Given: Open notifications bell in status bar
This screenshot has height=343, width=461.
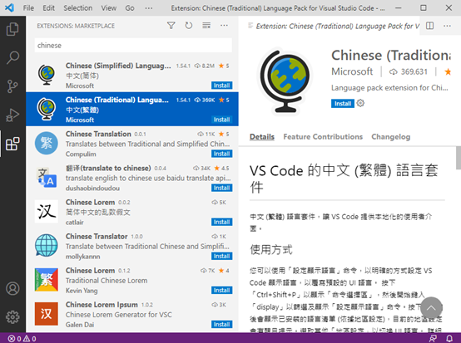Looking at the screenshot, I should click(x=449, y=339).
